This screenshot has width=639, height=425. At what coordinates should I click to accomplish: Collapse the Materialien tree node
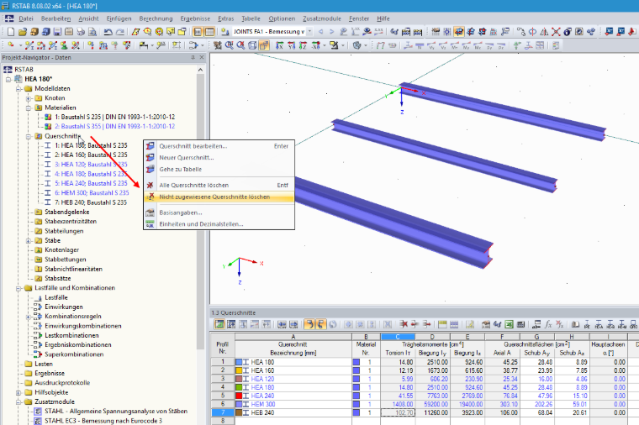(29, 108)
